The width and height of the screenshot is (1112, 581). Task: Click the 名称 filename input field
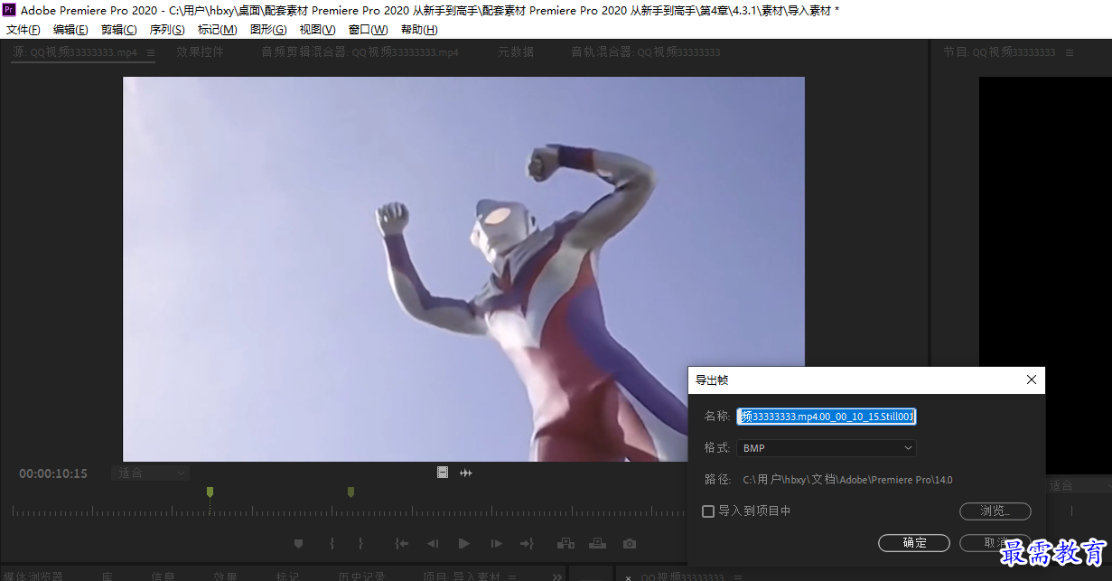(827, 417)
